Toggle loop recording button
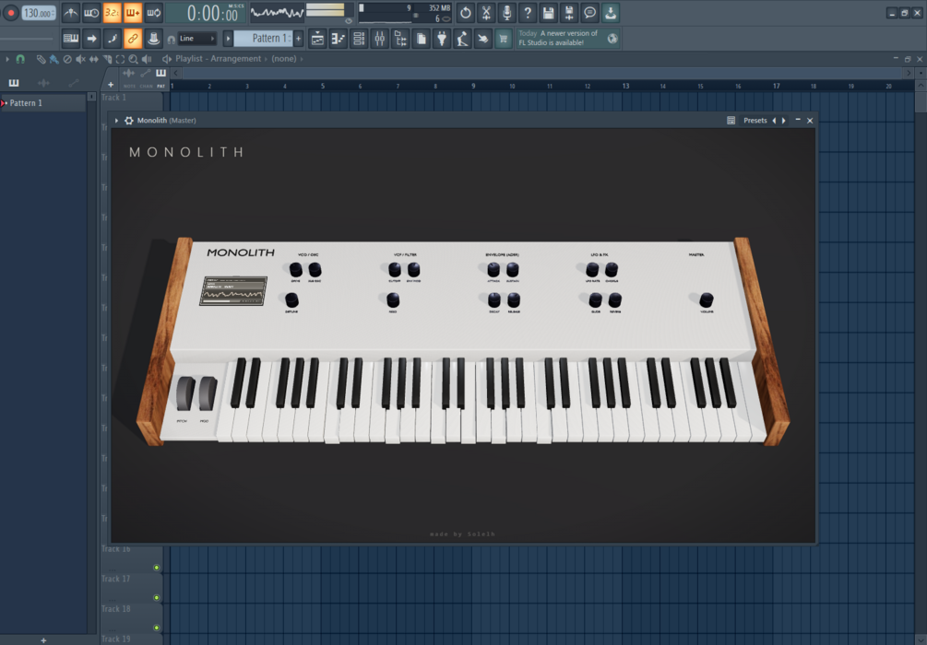Screen dimensions: 927x645 [153, 12]
